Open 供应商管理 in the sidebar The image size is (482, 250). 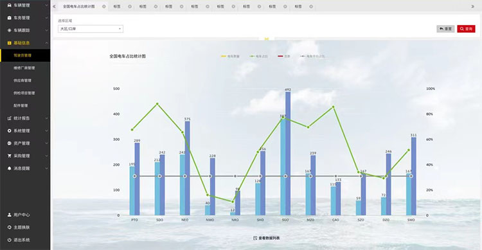pos(22,80)
